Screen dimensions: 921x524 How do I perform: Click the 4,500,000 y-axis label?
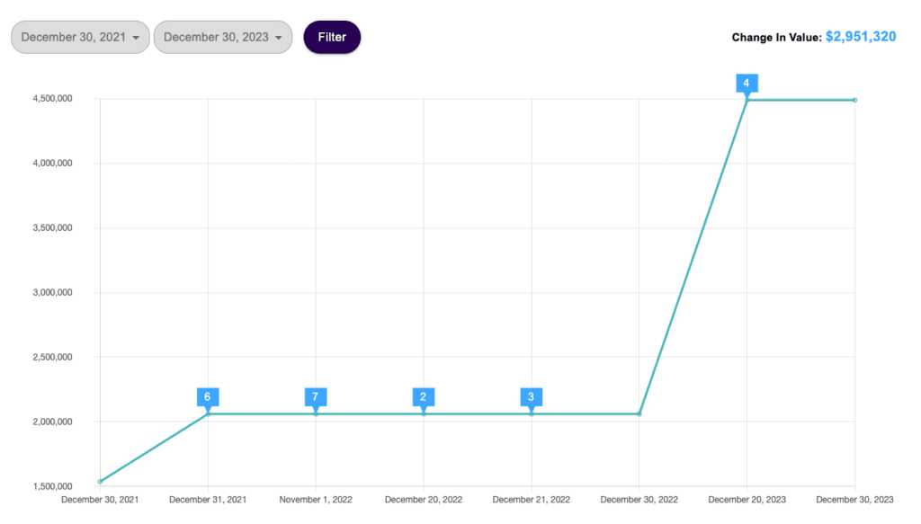point(52,99)
